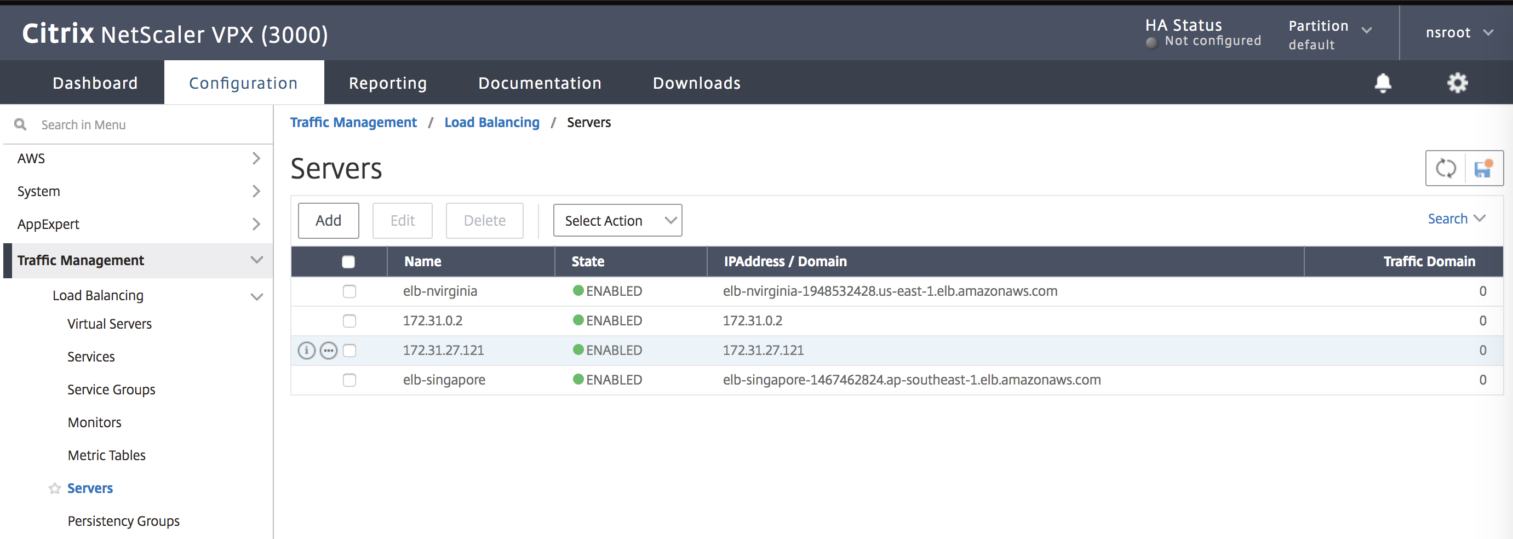Click the notifications bell icon
The width and height of the screenshot is (1513, 539).
(1383, 83)
